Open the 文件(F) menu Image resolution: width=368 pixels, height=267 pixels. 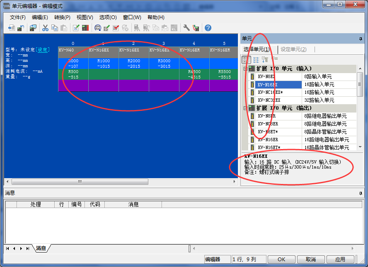(x=17, y=17)
